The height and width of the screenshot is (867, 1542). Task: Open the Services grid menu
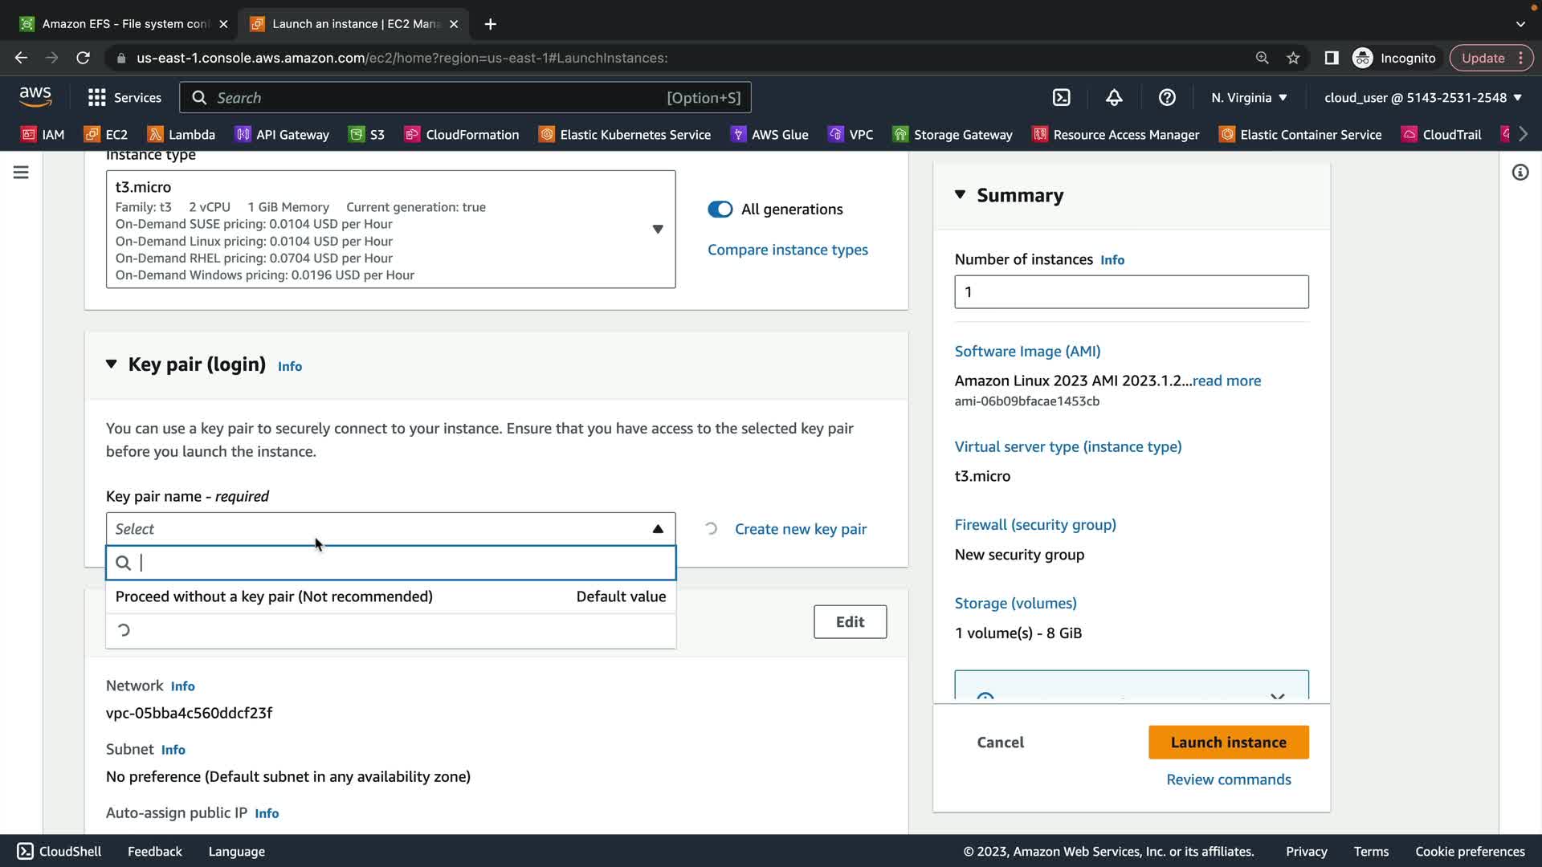124,98
